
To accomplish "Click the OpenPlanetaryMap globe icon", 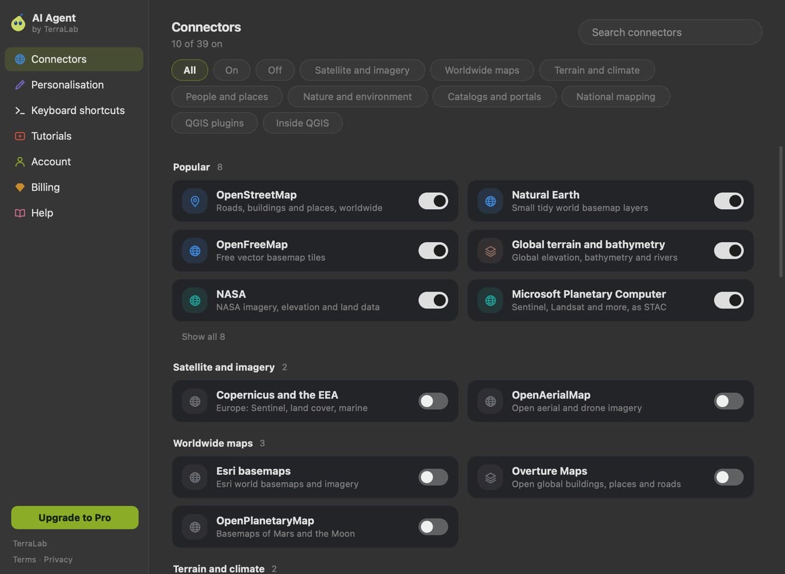I will [195, 527].
